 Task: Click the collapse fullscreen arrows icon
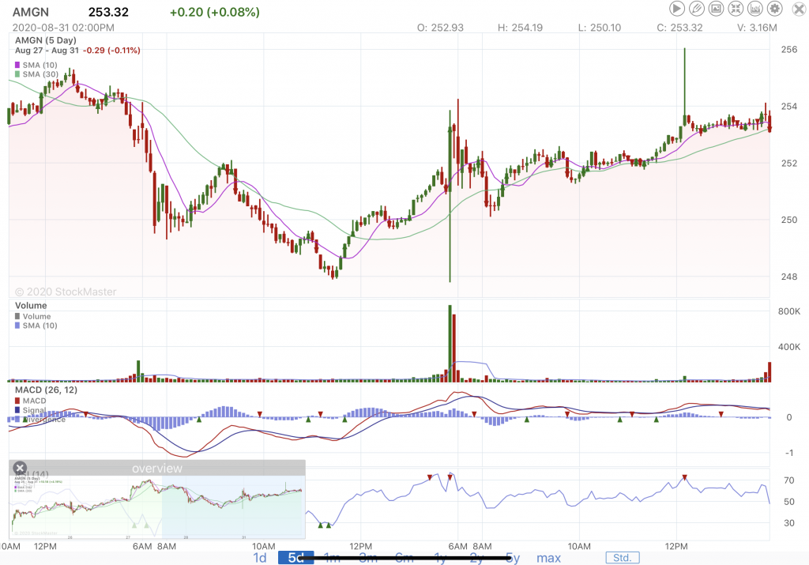click(x=736, y=9)
